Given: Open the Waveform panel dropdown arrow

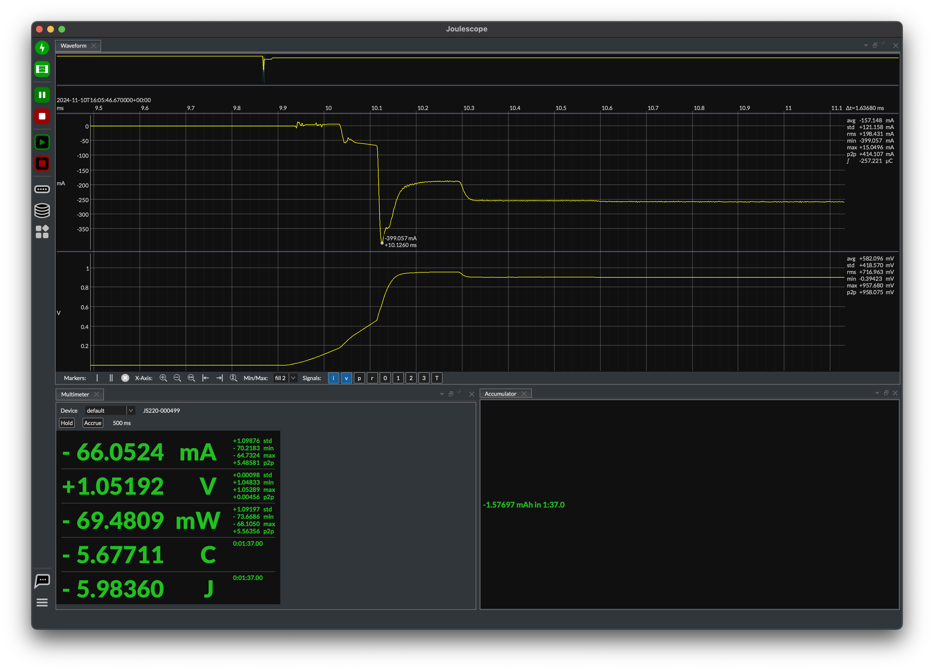Looking at the screenshot, I should click(866, 45).
